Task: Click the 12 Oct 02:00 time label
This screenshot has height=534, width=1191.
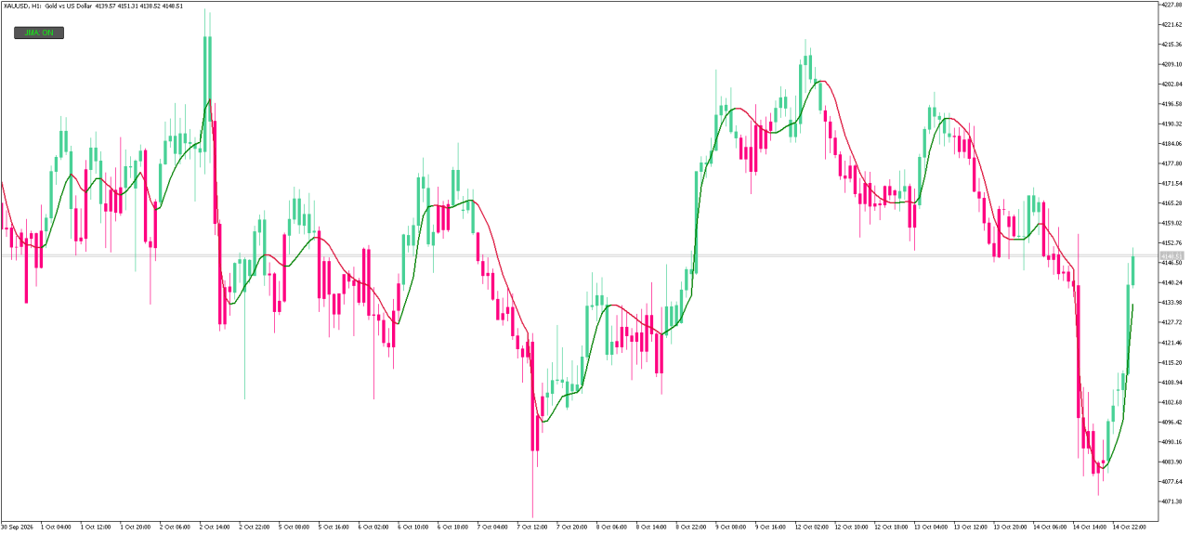Action: [812, 527]
